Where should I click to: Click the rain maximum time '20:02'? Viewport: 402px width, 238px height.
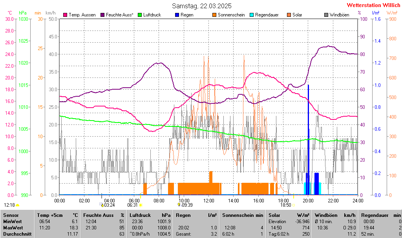tap(184, 227)
